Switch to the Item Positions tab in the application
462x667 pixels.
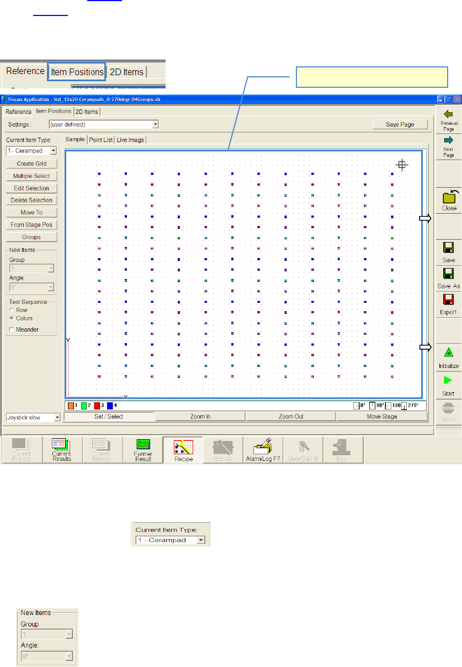pyautogui.click(x=54, y=112)
